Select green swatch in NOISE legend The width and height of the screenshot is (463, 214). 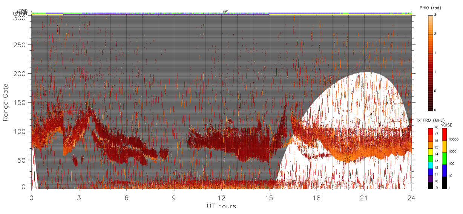click(444, 159)
